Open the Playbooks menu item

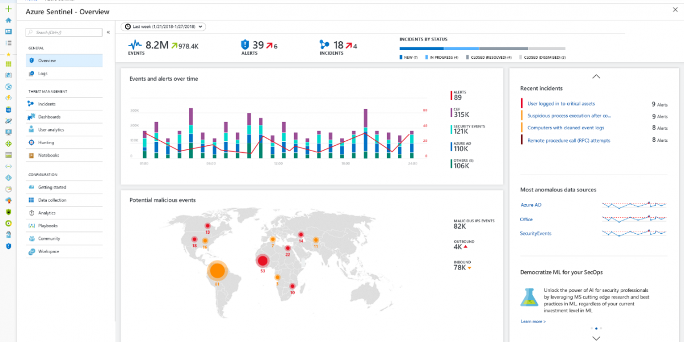pyautogui.click(x=64, y=226)
